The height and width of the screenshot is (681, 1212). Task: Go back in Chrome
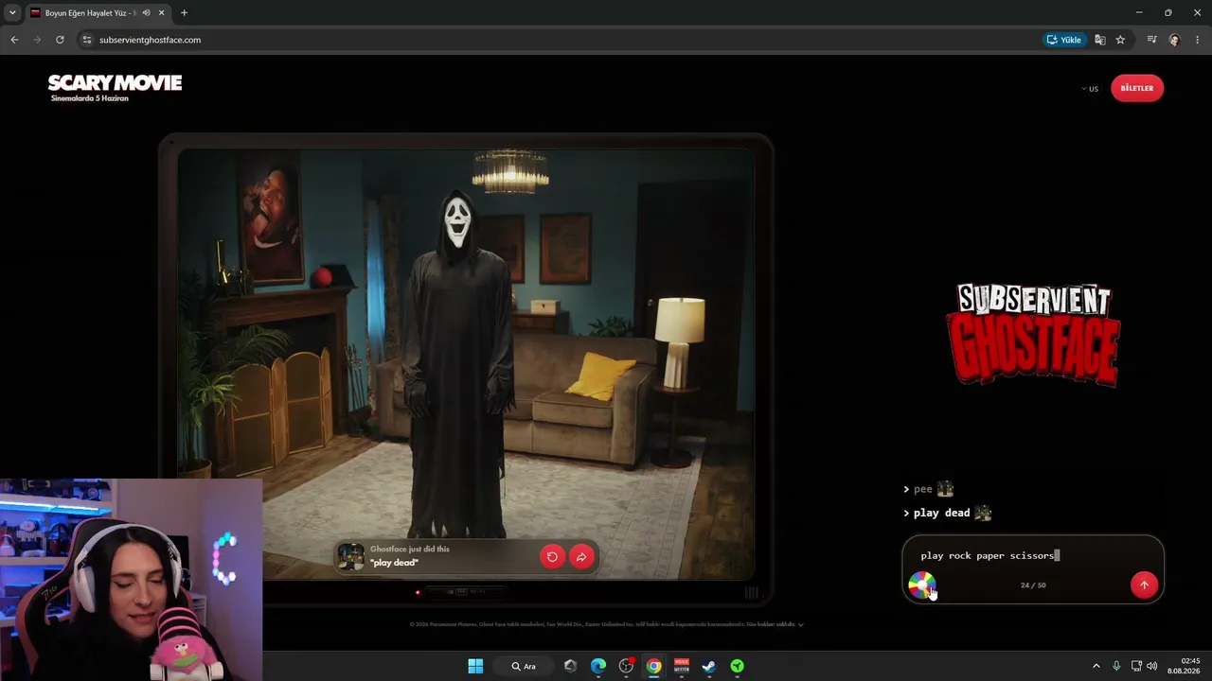tap(14, 40)
